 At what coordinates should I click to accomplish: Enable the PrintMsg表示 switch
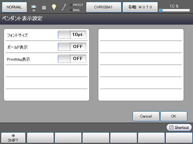pyautogui.click(x=72, y=59)
